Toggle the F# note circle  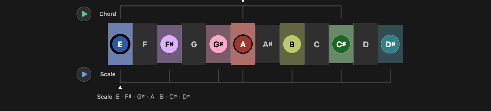169,44
